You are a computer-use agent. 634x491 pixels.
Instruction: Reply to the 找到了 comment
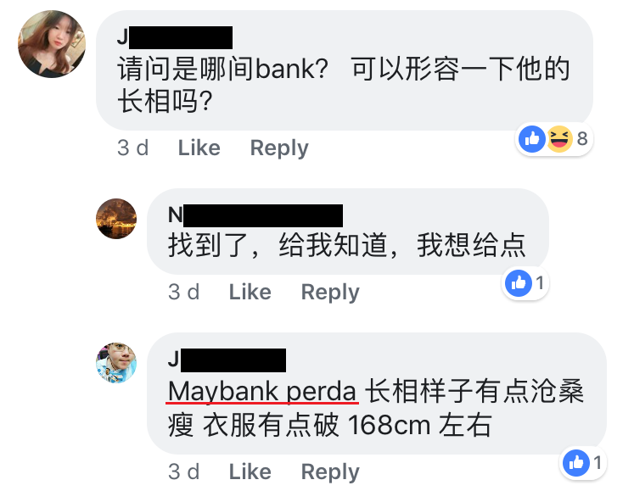tap(330, 292)
